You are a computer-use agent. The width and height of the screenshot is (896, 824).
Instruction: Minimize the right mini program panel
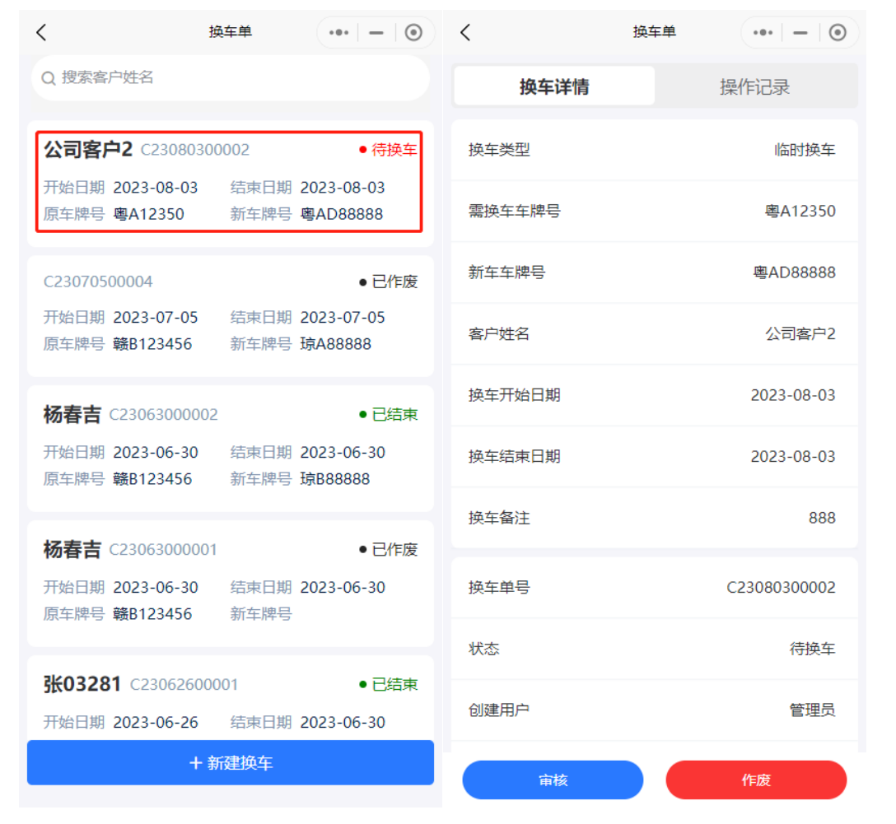pos(800,33)
